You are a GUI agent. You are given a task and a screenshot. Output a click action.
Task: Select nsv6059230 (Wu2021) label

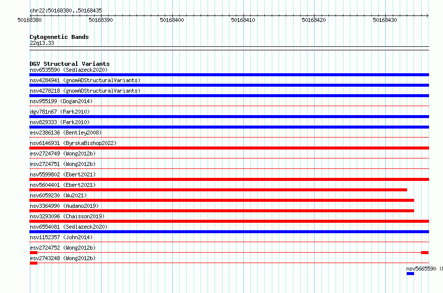pyautogui.click(x=58, y=195)
